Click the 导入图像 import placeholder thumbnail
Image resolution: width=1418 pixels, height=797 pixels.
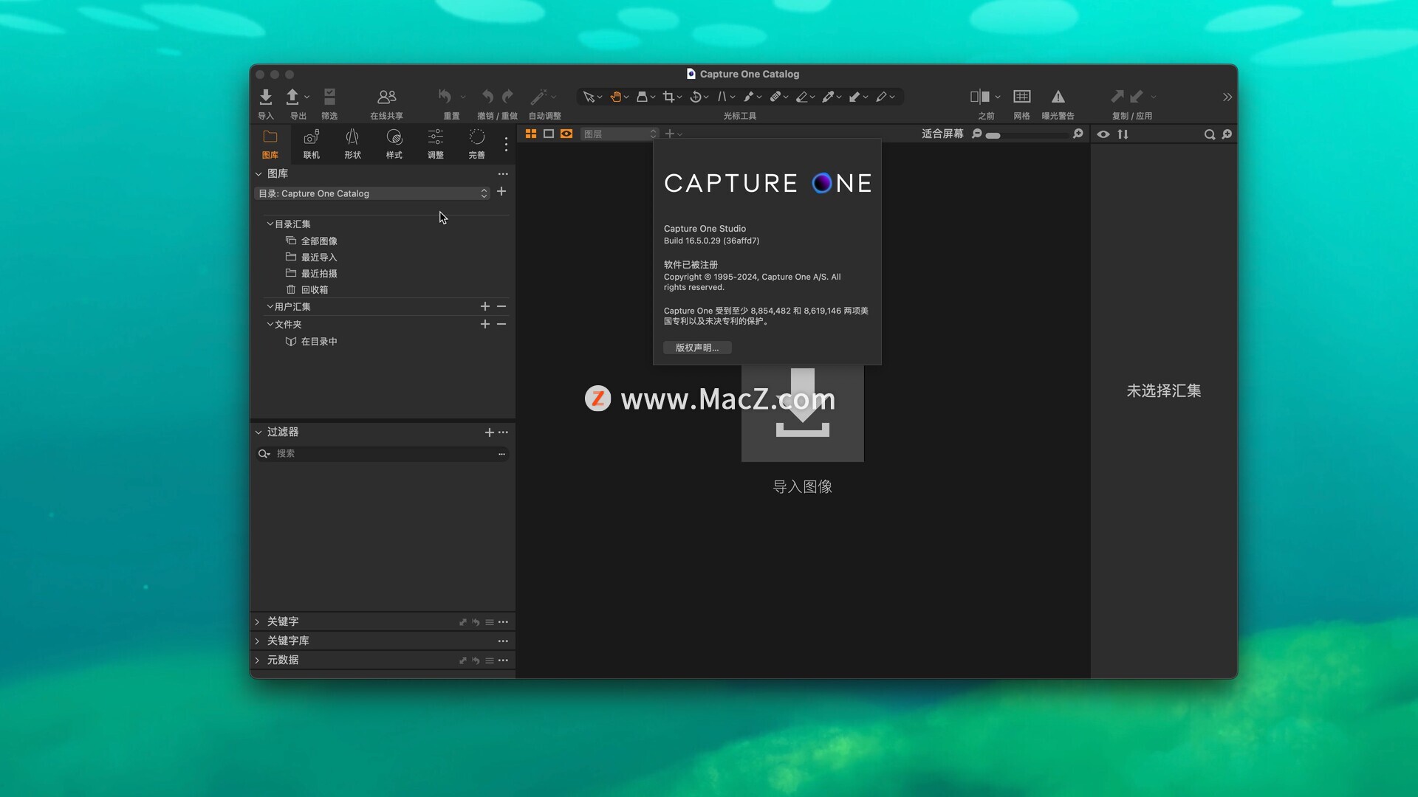(803, 413)
